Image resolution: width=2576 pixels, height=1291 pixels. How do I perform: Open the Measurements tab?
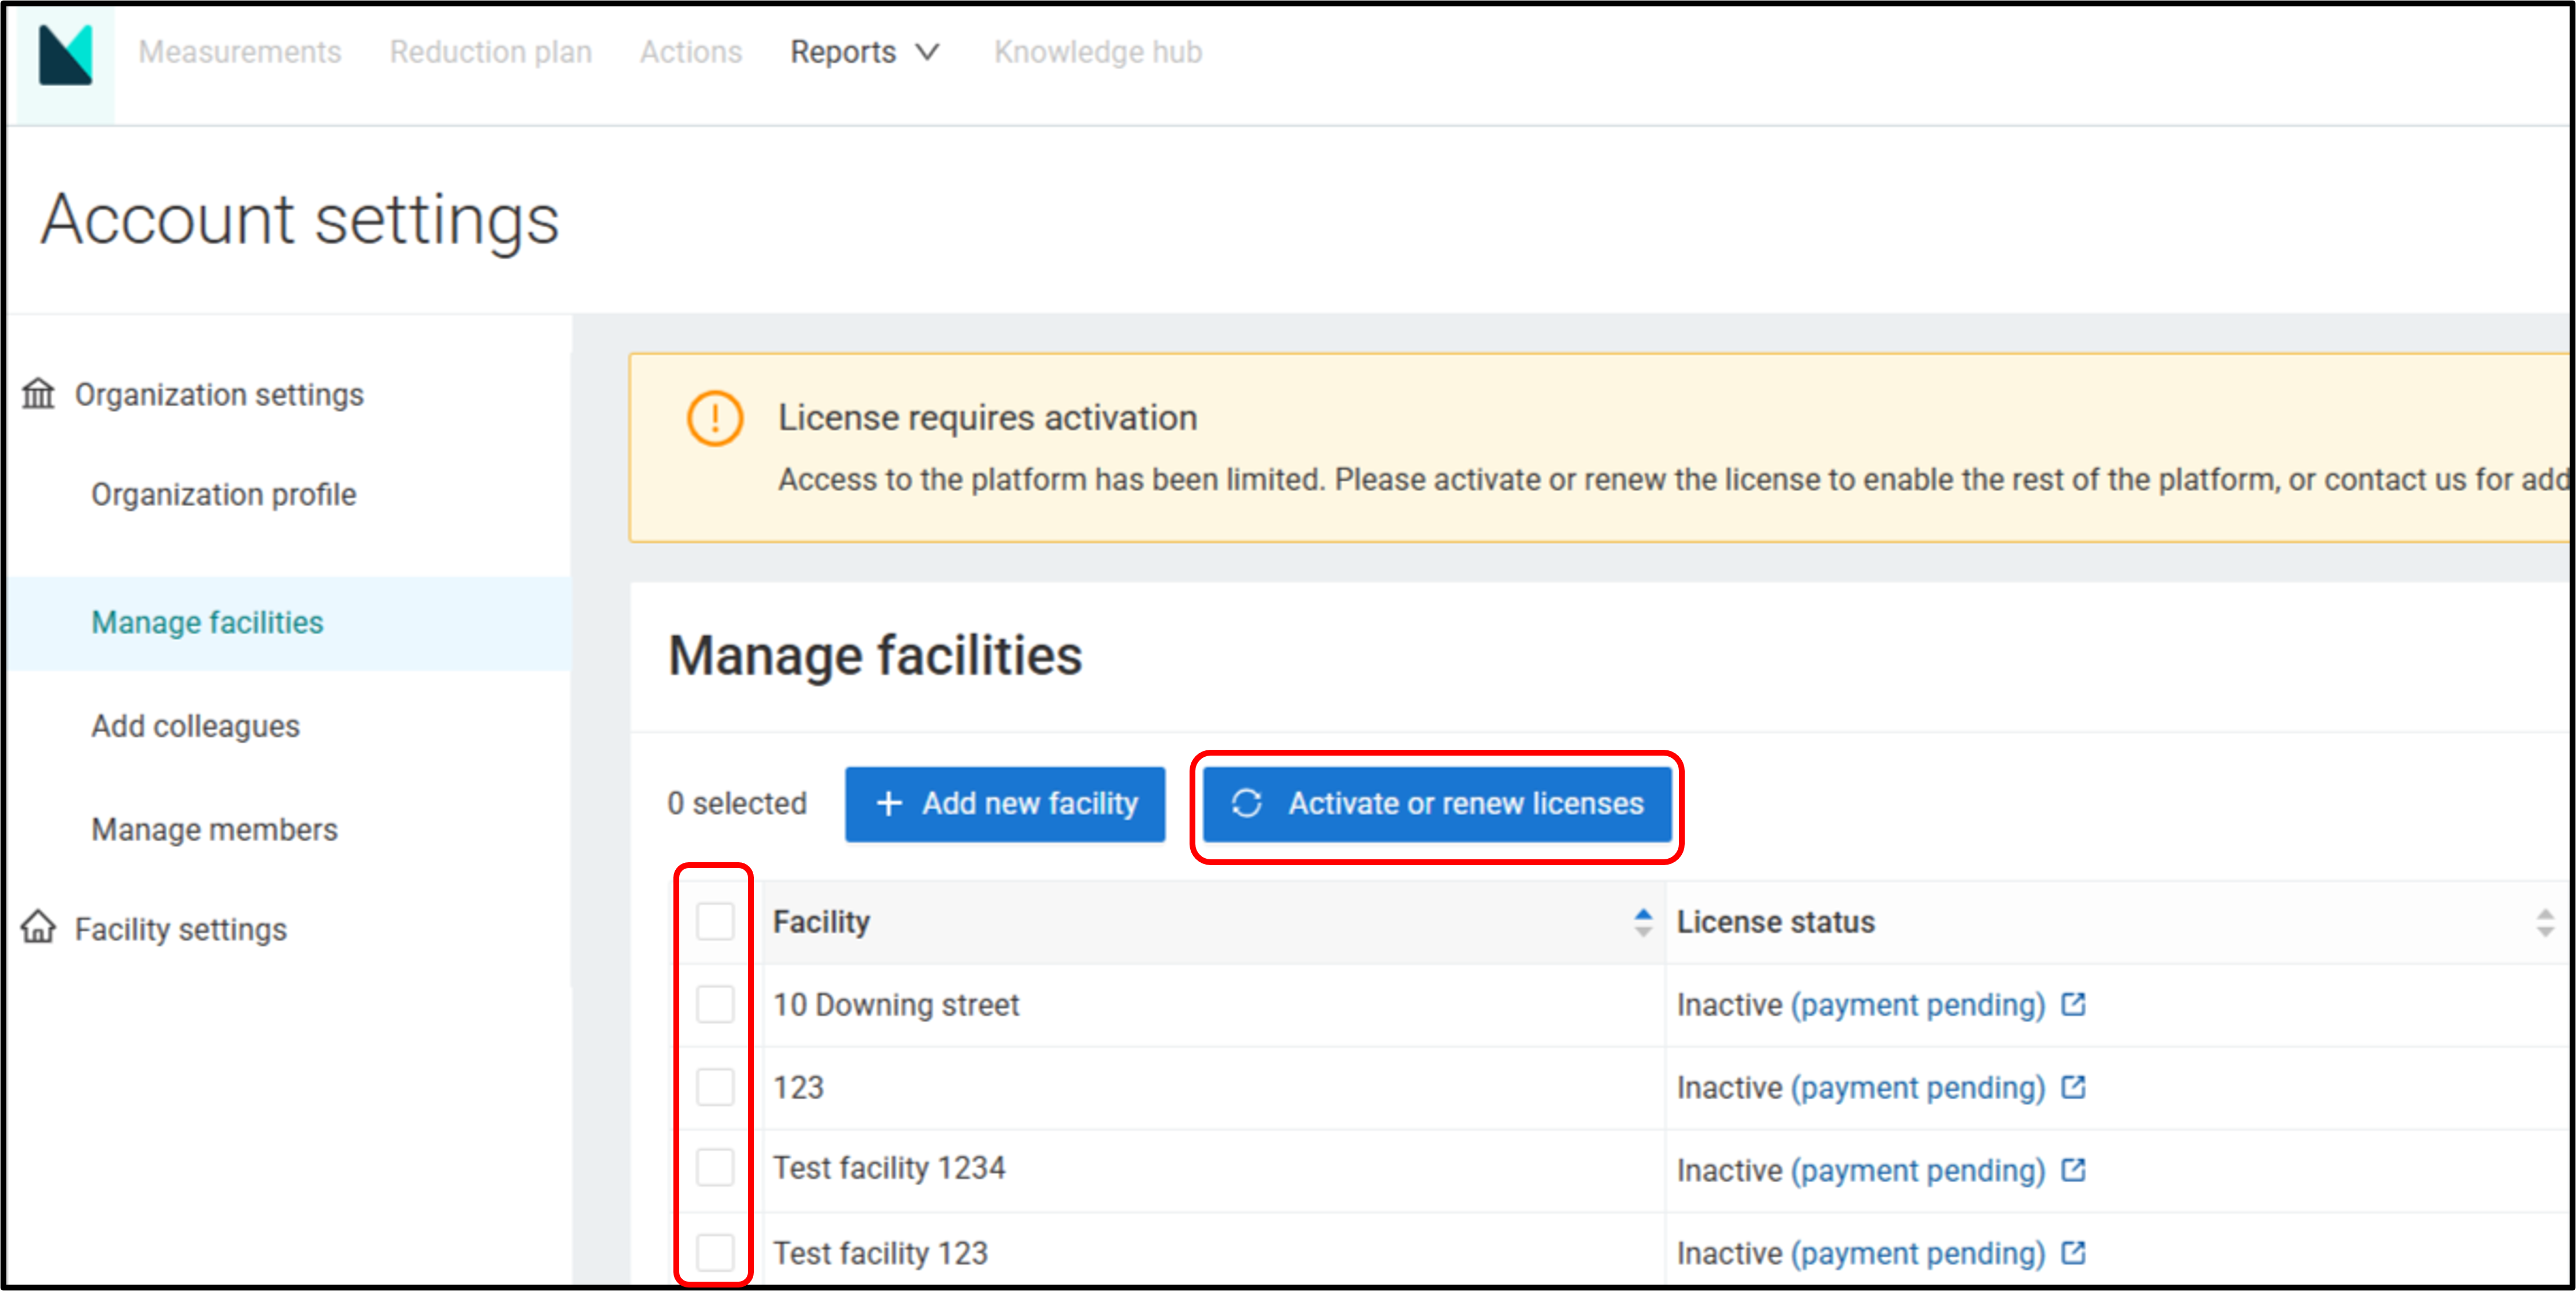pos(240,52)
